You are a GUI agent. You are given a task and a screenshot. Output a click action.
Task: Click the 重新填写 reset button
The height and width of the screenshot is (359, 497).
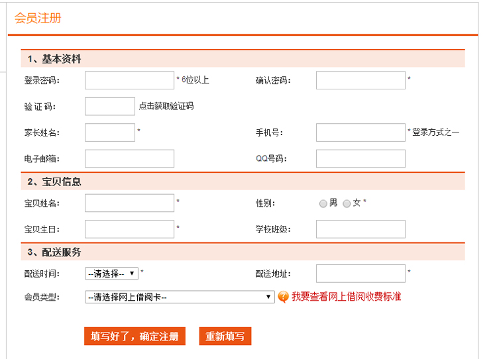225,336
